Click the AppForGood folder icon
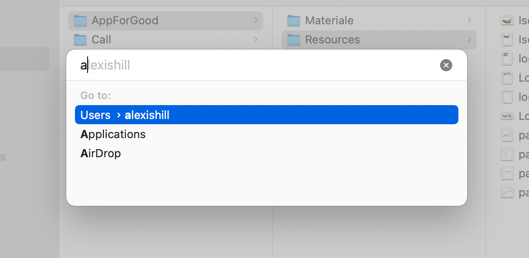Viewport: 529px width, 258px height. pos(80,20)
